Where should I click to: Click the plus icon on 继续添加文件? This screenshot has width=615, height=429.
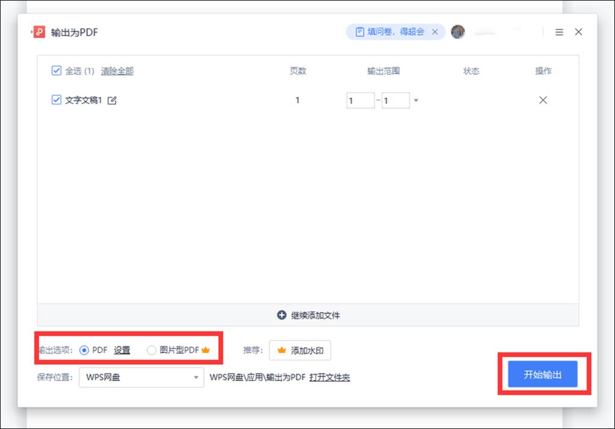pos(280,315)
